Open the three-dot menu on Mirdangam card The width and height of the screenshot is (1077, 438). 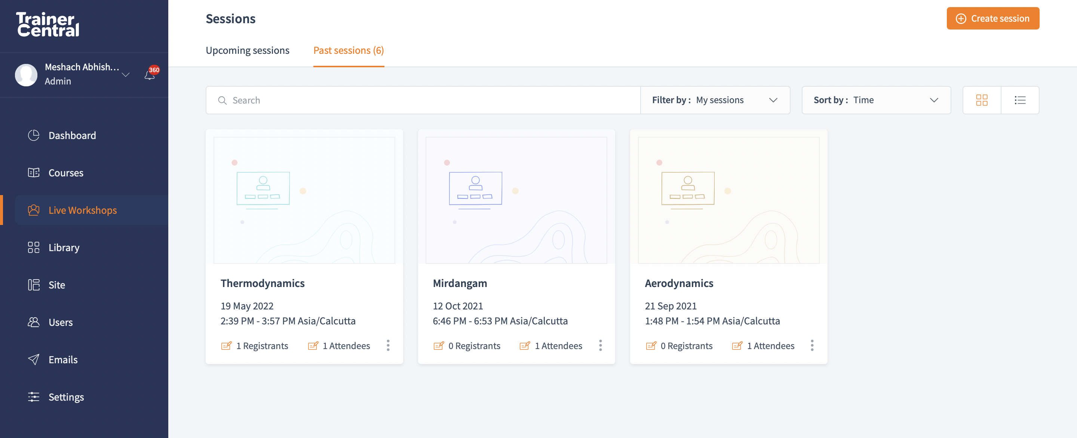click(x=600, y=345)
